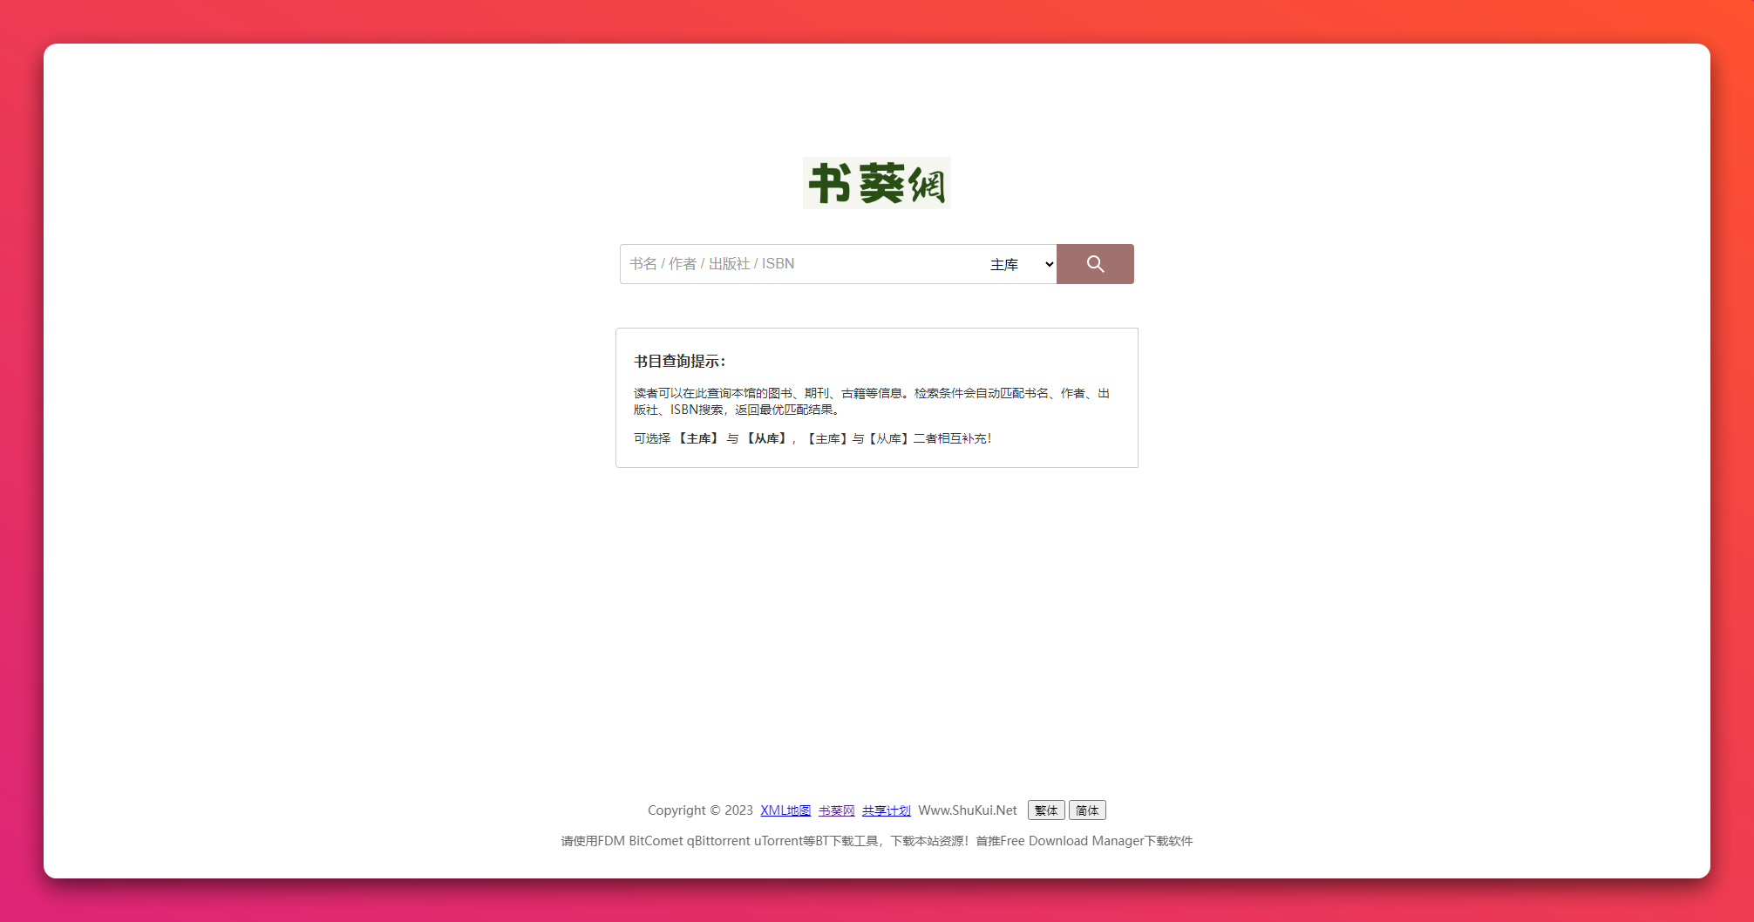The image size is (1754, 922).
Task: Click the ISBN搜索 line in hint paragraph
Action: 697,410
